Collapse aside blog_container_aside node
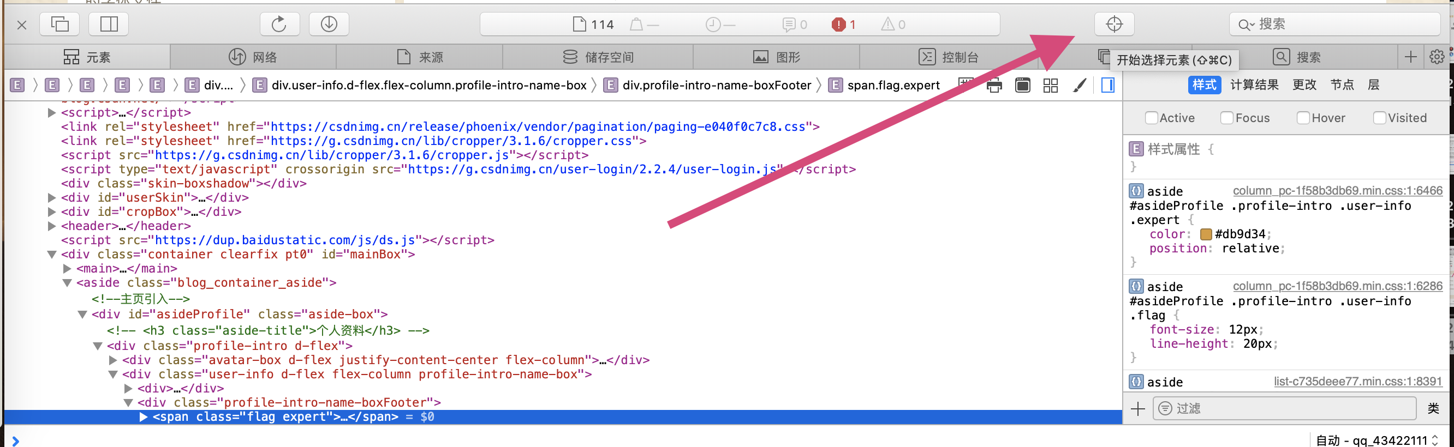The image size is (1454, 447). point(67,283)
